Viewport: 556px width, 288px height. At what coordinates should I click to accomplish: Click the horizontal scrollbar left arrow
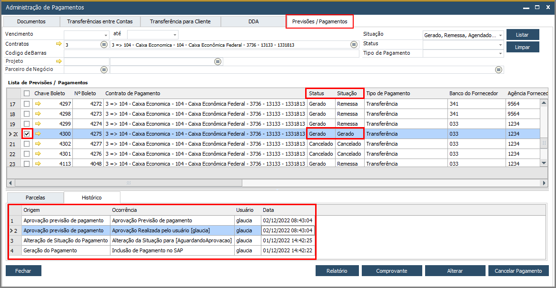click(x=10, y=183)
